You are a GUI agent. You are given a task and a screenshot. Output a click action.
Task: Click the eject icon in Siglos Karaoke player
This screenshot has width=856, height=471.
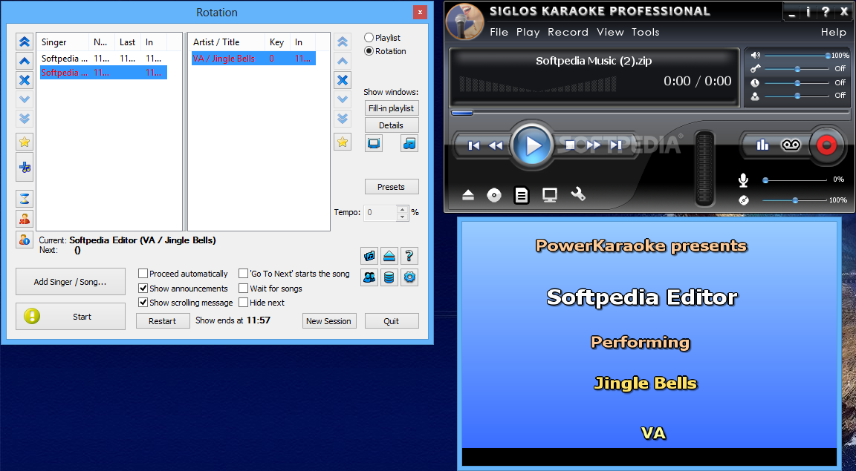pos(468,194)
